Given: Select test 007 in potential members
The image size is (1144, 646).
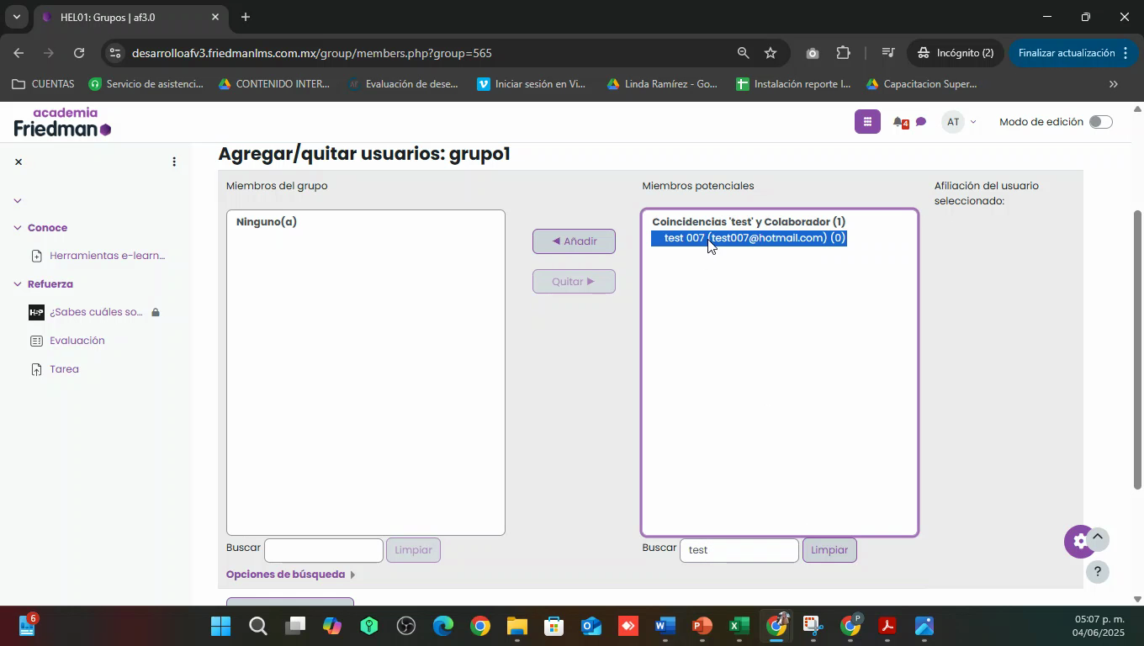Looking at the screenshot, I should [x=749, y=238].
